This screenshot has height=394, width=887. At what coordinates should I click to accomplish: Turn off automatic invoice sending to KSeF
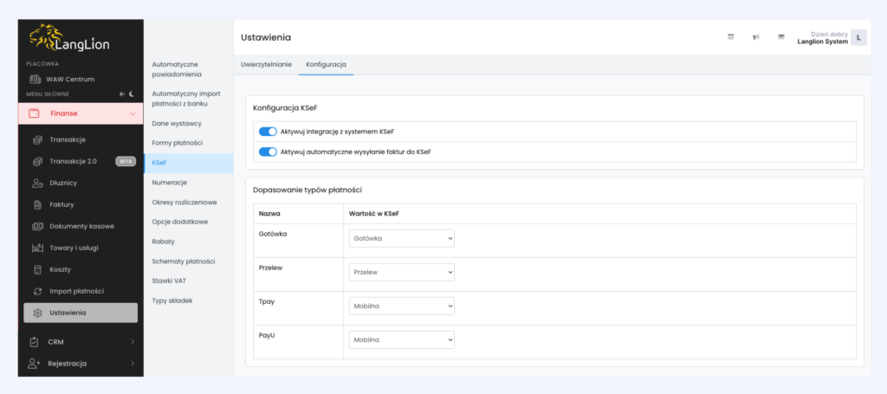268,152
